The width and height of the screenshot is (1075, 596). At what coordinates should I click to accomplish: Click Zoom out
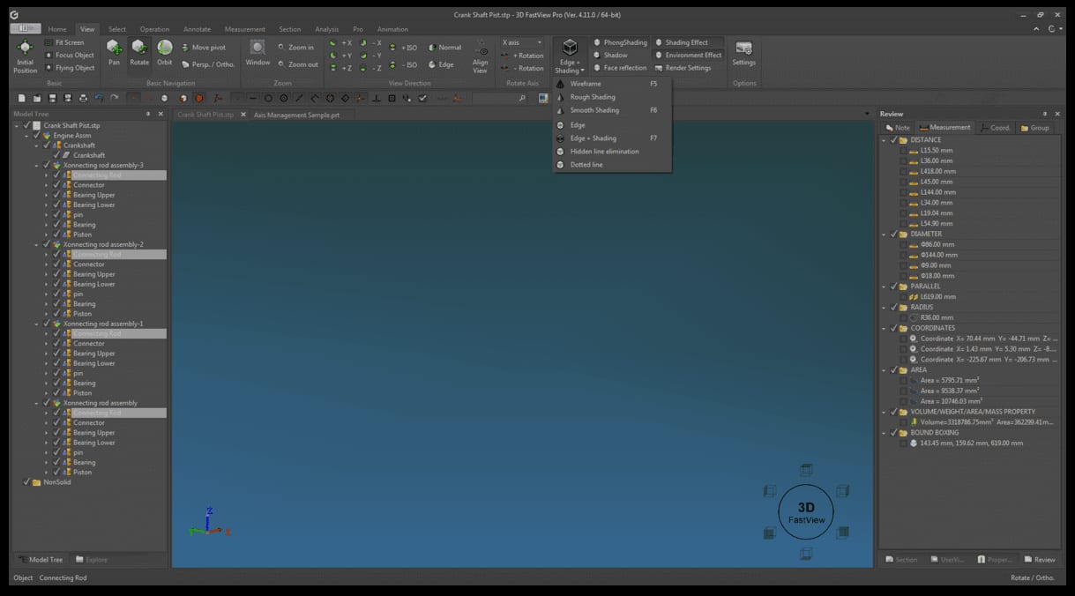tap(297, 64)
